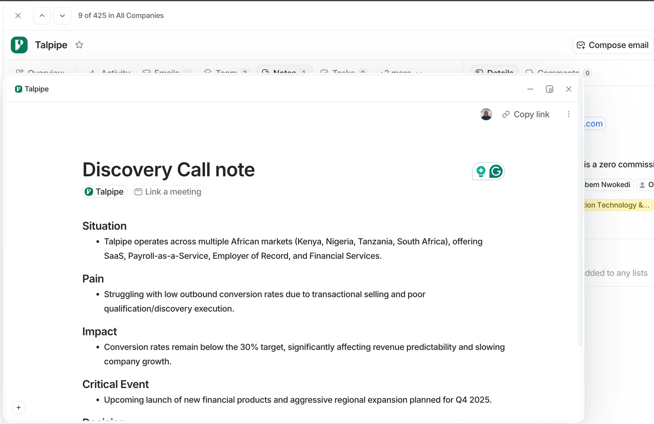Click the green lightbulb suggestion icon
This screenshot has width=654, height=424.
(481, 172)
